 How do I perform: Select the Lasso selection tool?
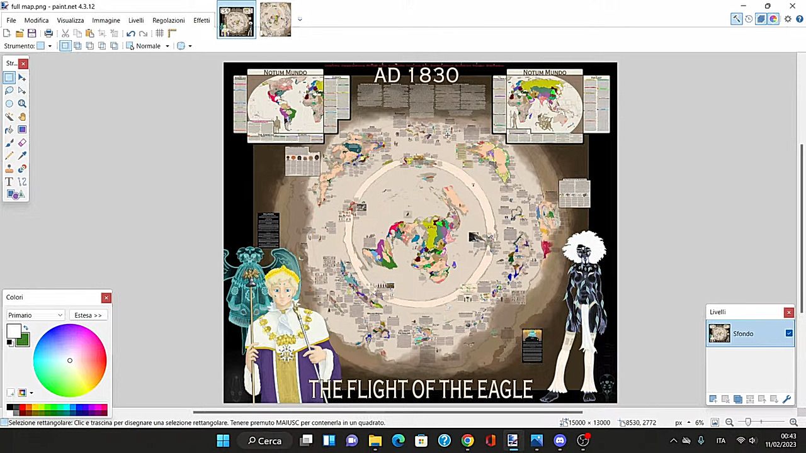(9, 91)
